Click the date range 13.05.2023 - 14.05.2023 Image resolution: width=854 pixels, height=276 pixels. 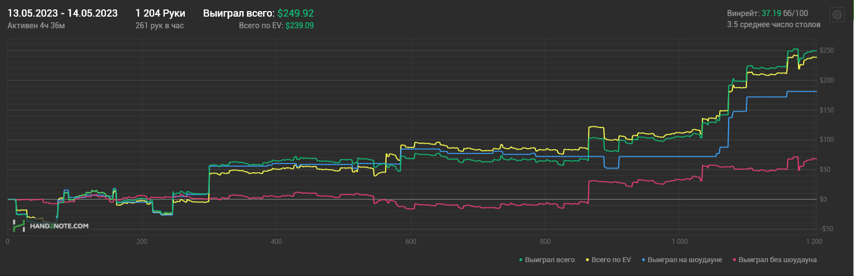point(62,13)
